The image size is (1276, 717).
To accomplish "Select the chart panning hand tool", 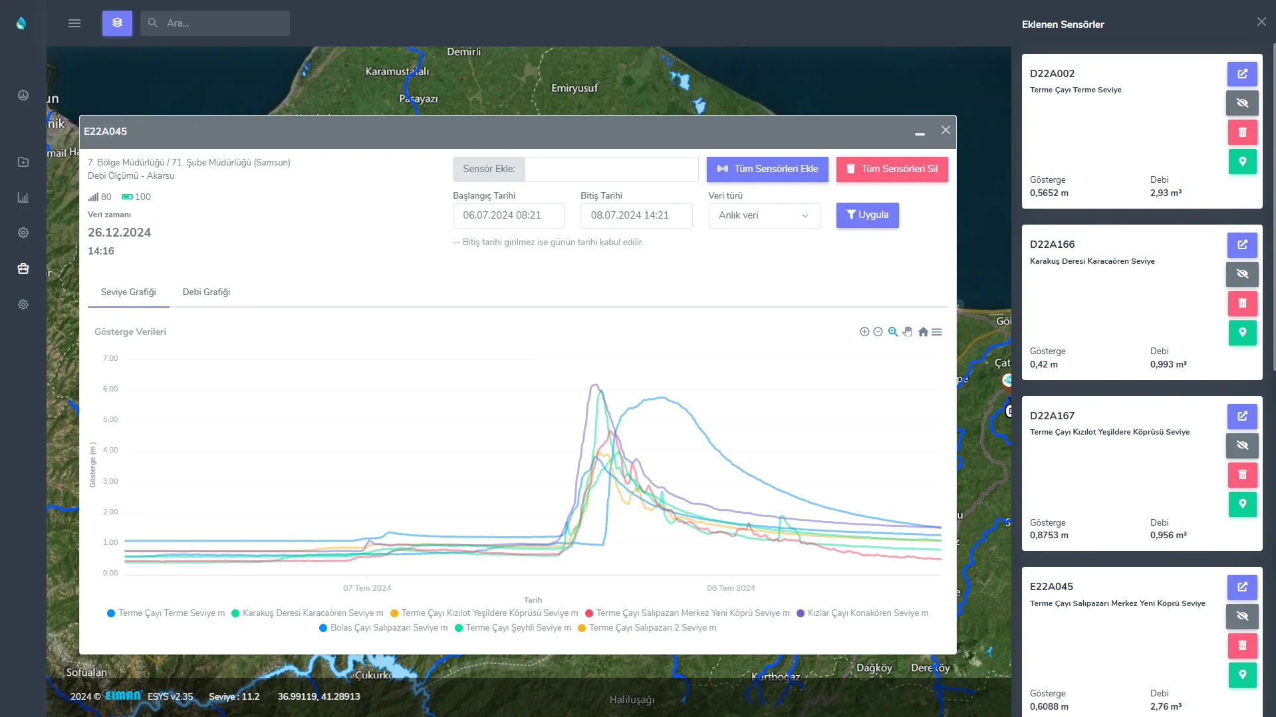I will click(908, 332).
